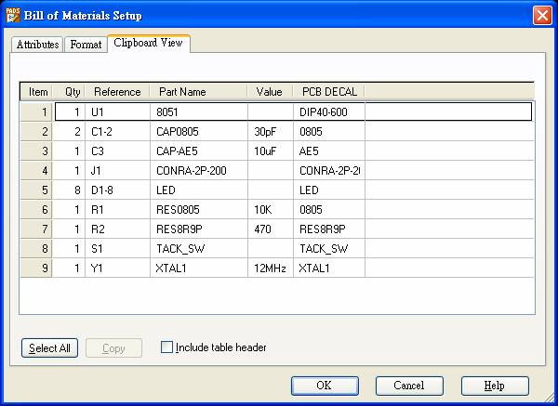Cancel the Bill of Materials dialog
Viewport: 558px width, 406px height.
pos(409,386)
